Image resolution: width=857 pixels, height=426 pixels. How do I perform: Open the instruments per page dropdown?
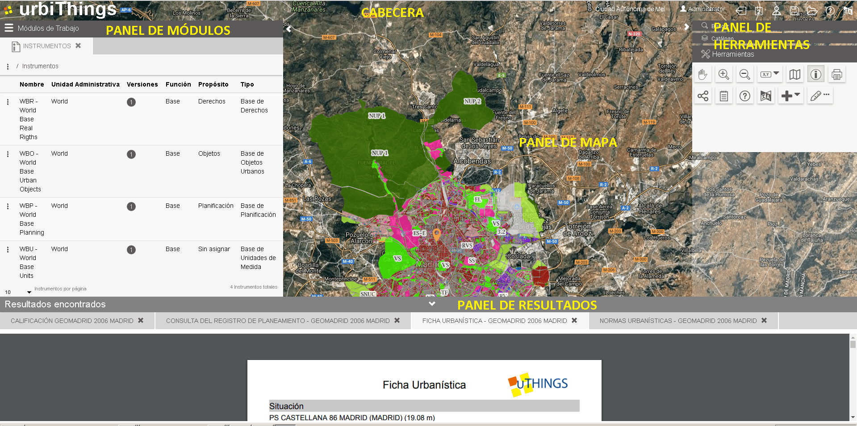tap(18, 292)
